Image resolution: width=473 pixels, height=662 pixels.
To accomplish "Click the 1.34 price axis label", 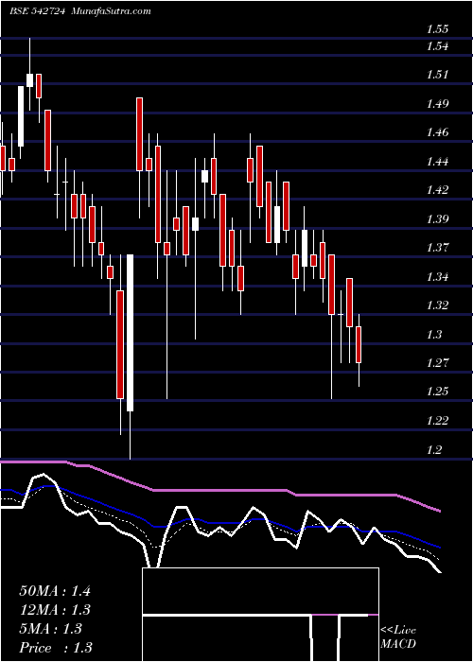I will 437,276.
